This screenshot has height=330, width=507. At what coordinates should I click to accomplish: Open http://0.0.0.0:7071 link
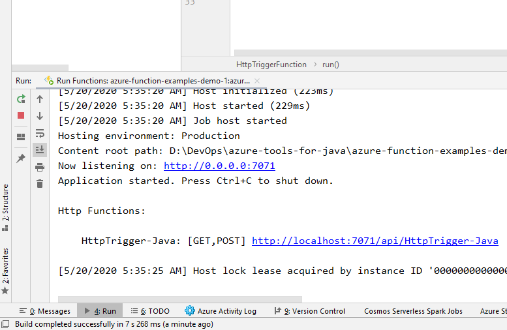coord(219,166)
